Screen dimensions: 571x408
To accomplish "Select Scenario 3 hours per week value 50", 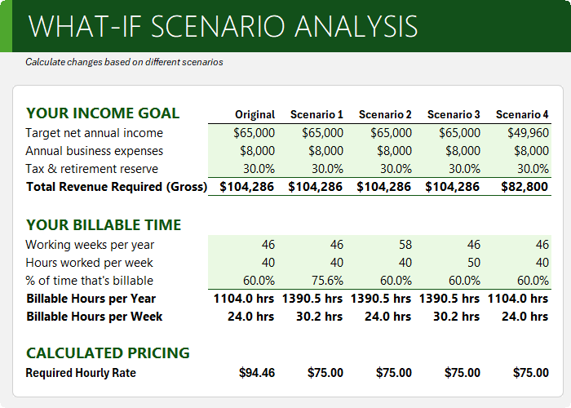I will [473, 262].
